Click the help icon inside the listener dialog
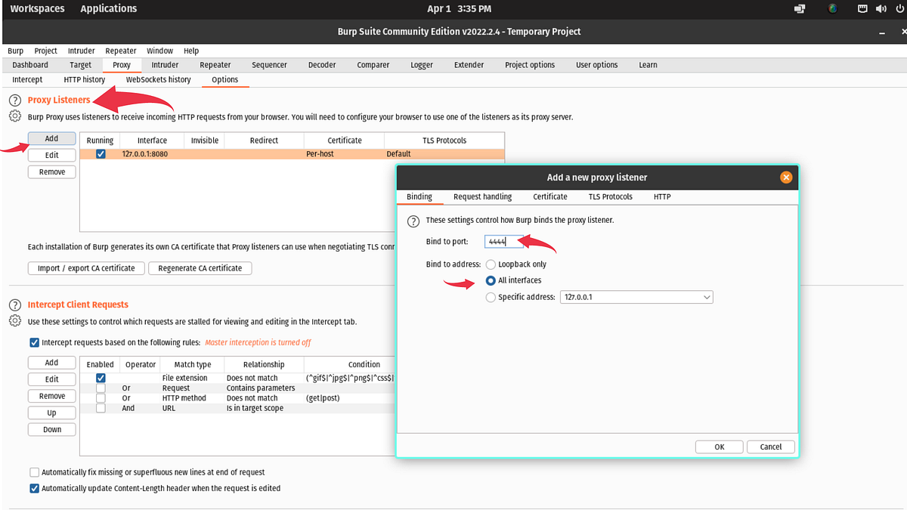 tap(413, 221)
